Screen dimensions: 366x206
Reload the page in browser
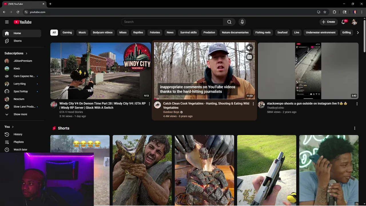(x=18, y=12)
